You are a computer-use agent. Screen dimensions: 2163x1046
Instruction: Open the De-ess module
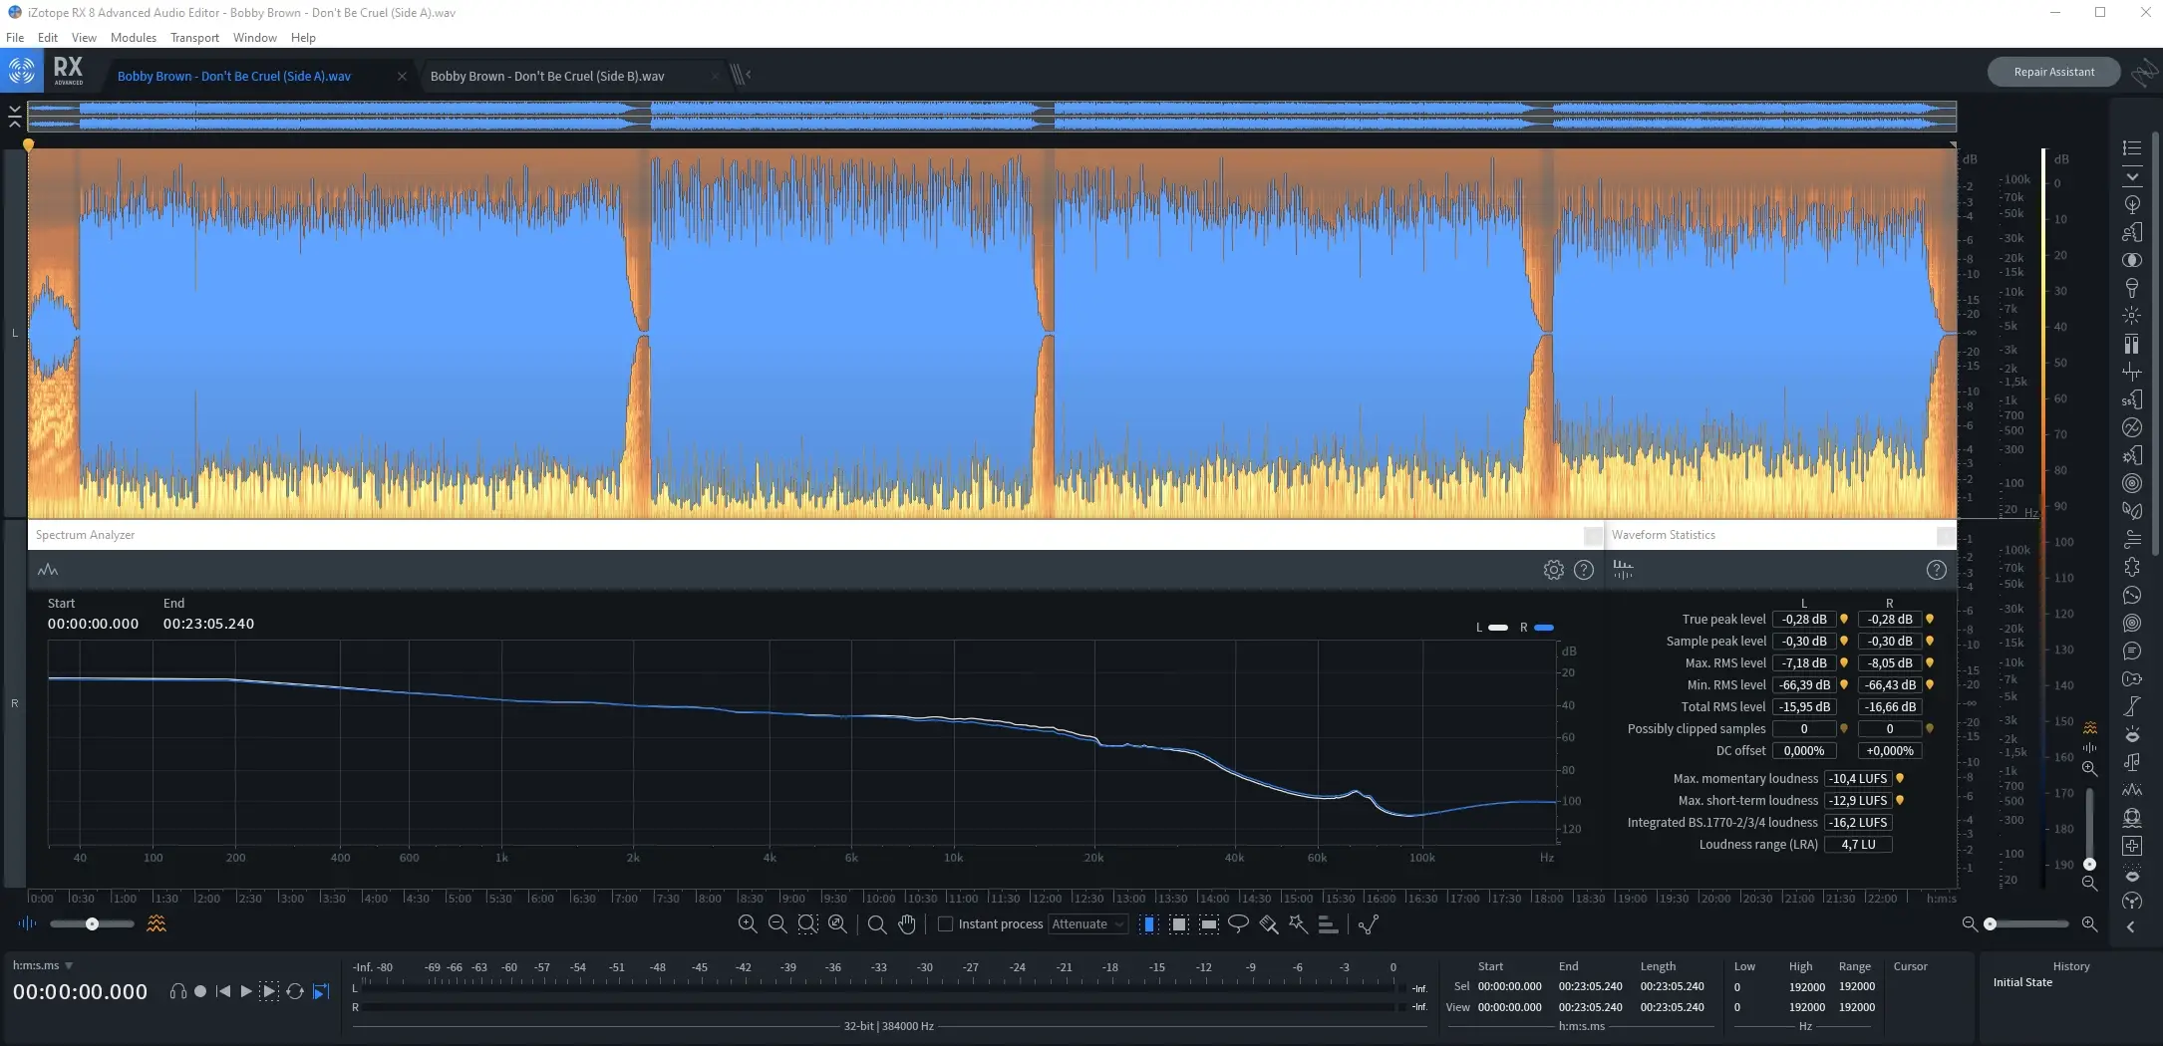(2132, 399)
